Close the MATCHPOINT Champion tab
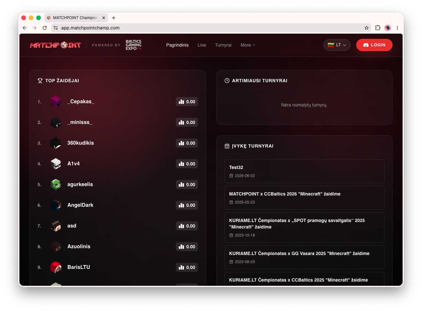This screenshot has height=311, width=422. click(104, 18)
